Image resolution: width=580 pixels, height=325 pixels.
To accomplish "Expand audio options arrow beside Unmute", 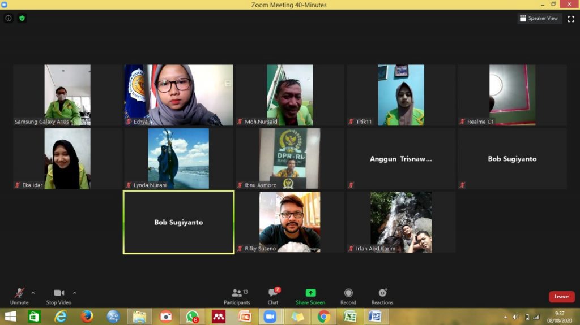I will click(33, 293).
